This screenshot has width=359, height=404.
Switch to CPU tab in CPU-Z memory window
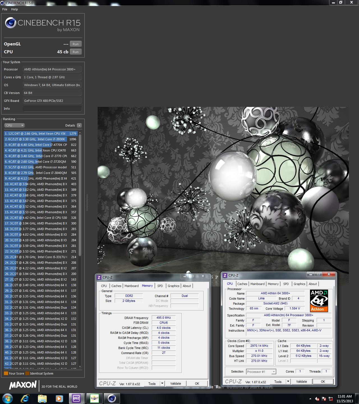(104, 286)
